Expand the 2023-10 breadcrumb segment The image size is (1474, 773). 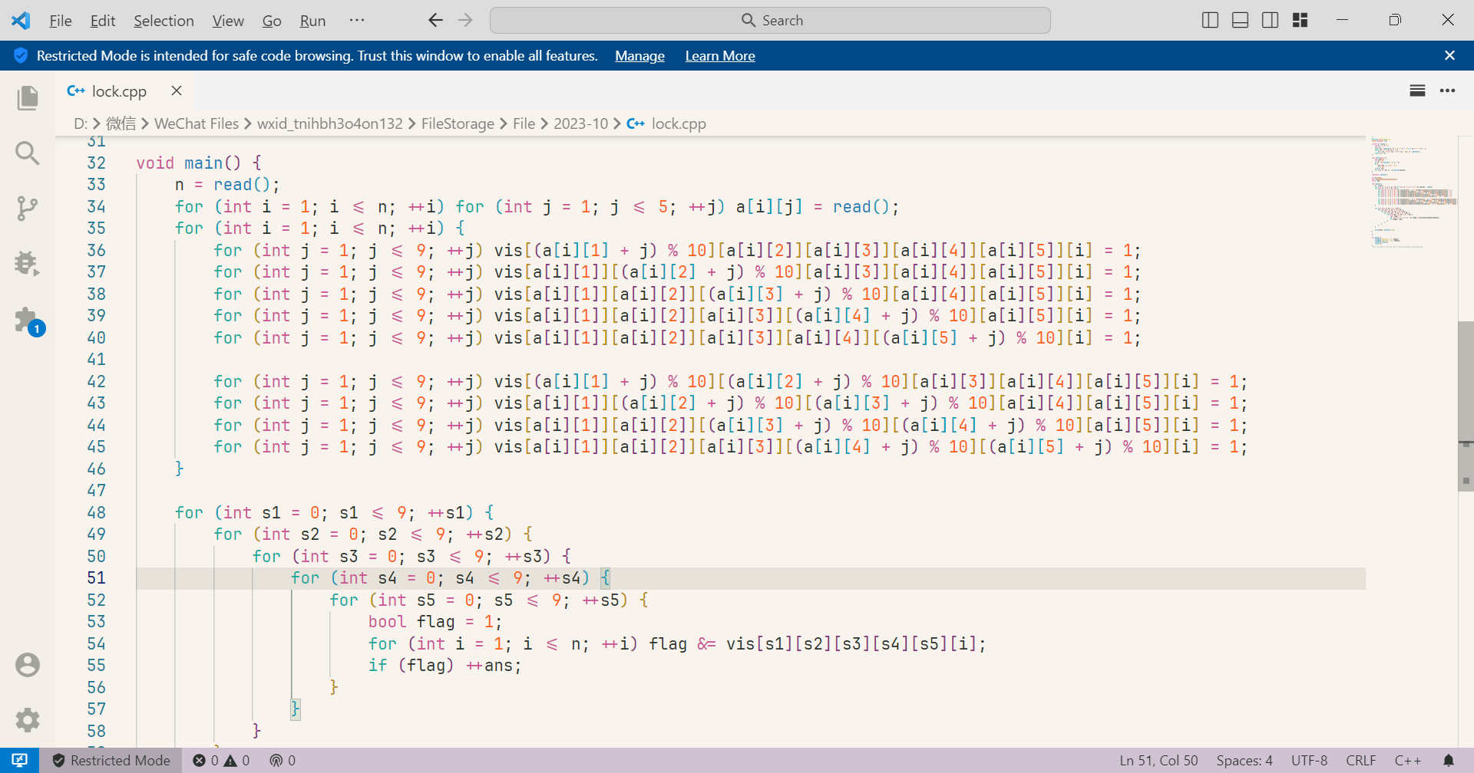pyautogui.click(x=580, y=123)
